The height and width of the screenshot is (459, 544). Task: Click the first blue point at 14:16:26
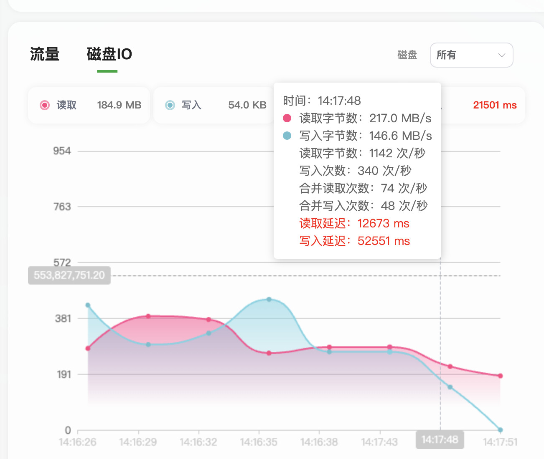88,305
